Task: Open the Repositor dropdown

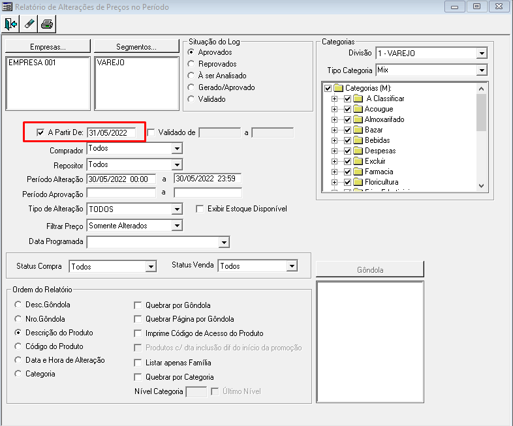Action: 177,164
